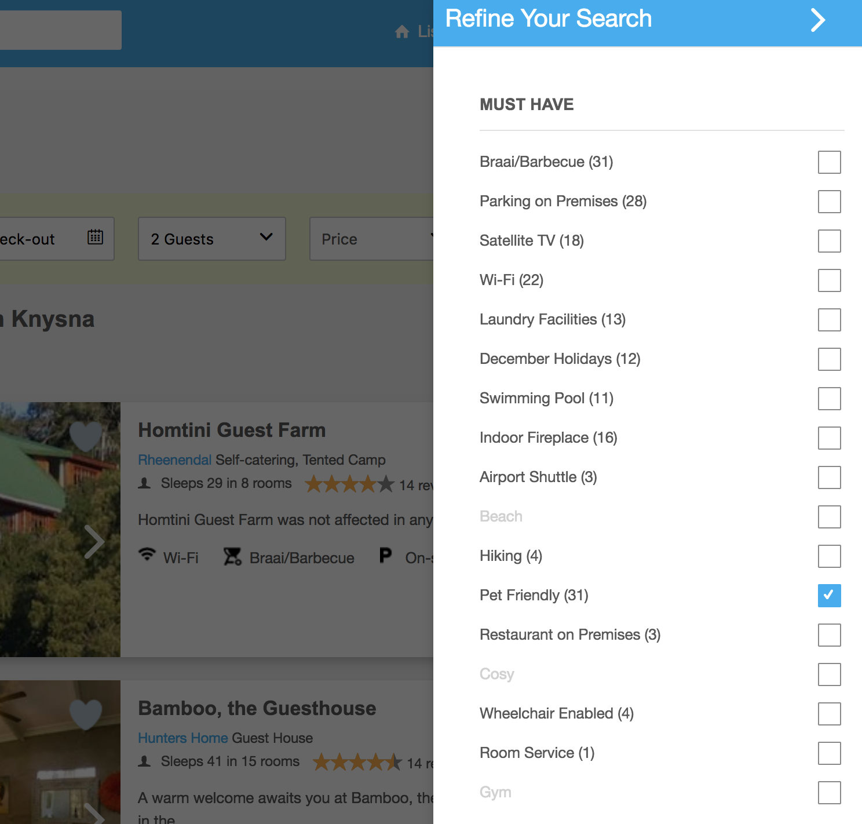Enable the Braai/Barbecue filter checkbox
862x824 pixels.
pos(829,162)
